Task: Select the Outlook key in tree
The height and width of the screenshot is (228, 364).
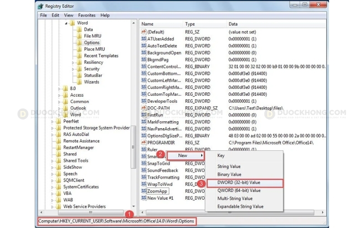Action: (x=78, y=108)
